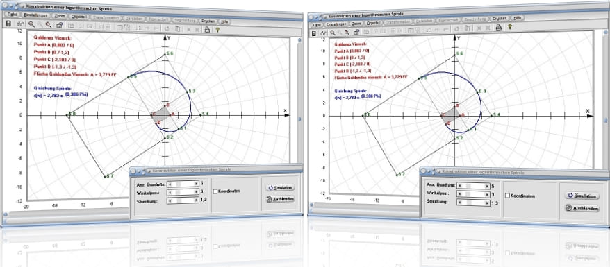610x267 pixels.
Task: Increase Winkelpos. with right arrow, left dialog
Action: click(x=197, y=191)
